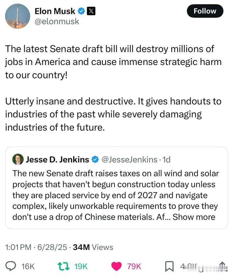The height and width of the screenshot is (277, 233).
Task: Toggle the bookmark icon
Action: tap(169, 266)
